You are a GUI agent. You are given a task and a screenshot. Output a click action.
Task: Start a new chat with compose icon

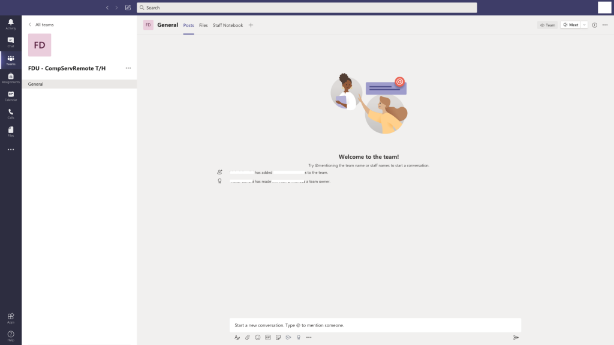[128, 7]
